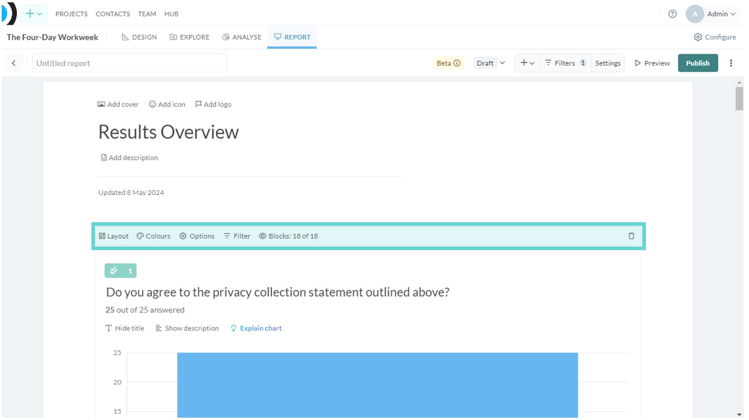Click the app logo icon

[x=9, y=13]
